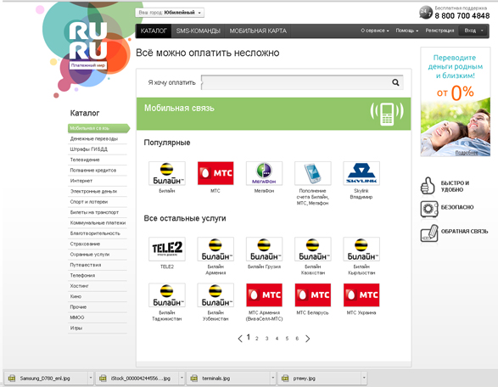Select the МТС popular operator logo
The height and width of the screenshot is (387, 498).
(x=215, y=173)
